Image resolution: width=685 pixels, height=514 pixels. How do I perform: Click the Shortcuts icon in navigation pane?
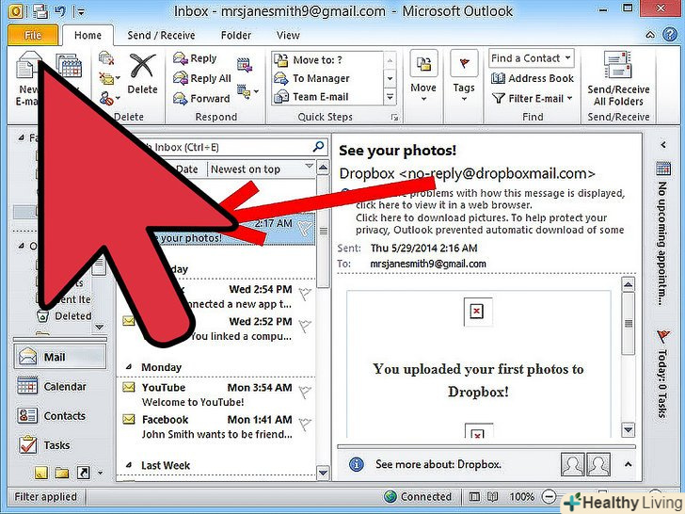(x=83, y=473)
